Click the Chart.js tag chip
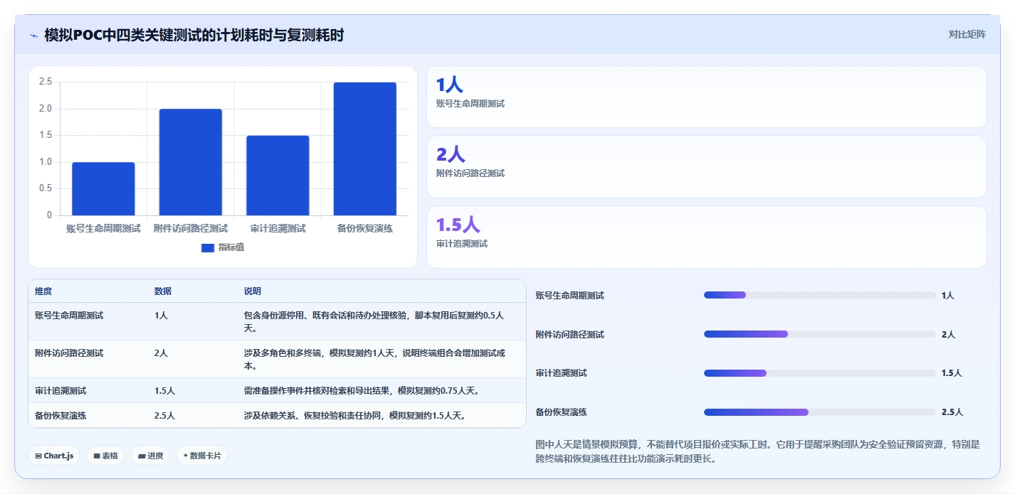1015x494 pixels. click(54, 456)
